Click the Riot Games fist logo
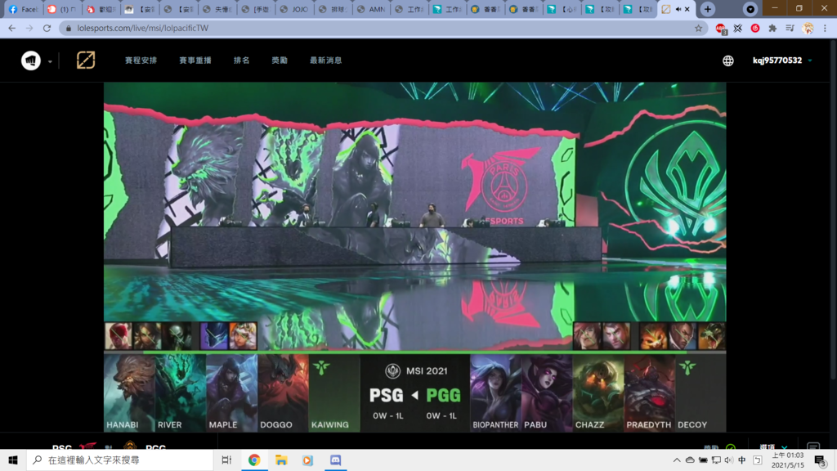This screenshot has height=471, width=837. [x=30, y=61]
